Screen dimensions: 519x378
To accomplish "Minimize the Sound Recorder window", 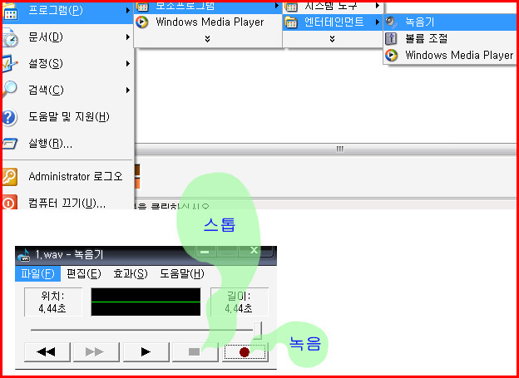I will (206, 252).
